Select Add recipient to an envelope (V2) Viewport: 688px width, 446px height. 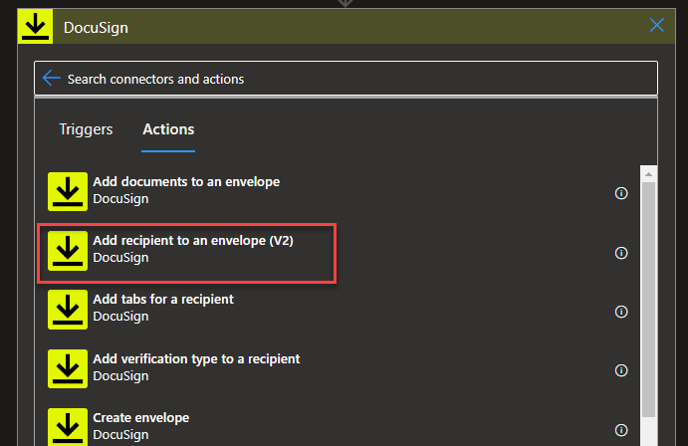192,242
